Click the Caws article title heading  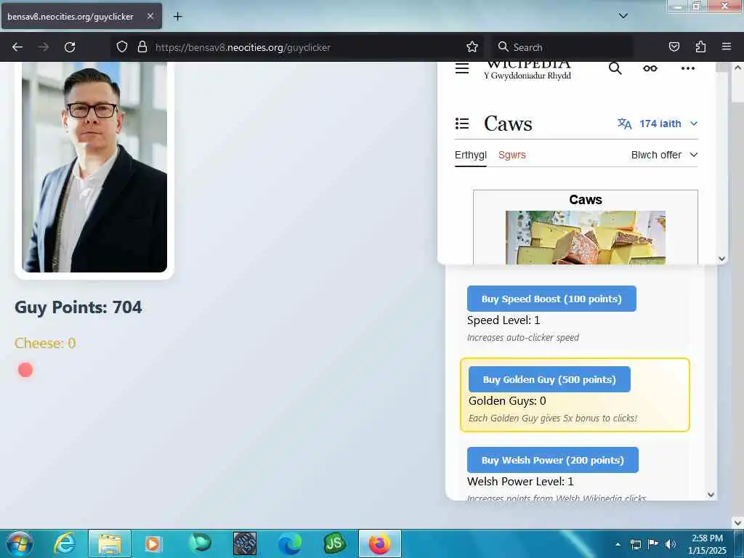point(508,124)
